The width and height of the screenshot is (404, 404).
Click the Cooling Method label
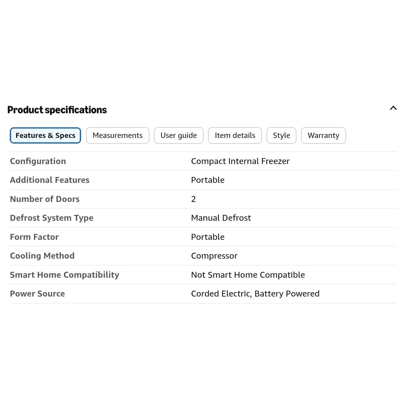(42, 256)
